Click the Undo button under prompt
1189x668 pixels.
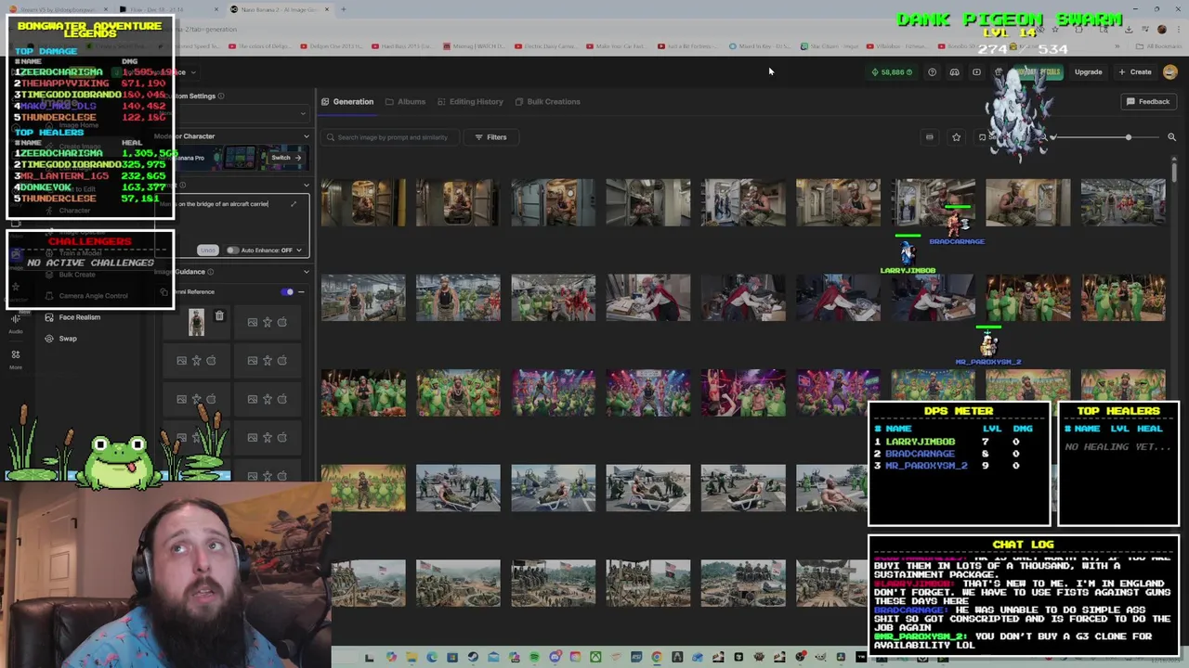(207, 250)
